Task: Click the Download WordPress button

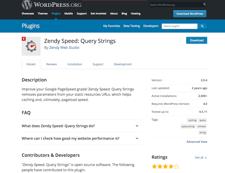Action: 190,14
